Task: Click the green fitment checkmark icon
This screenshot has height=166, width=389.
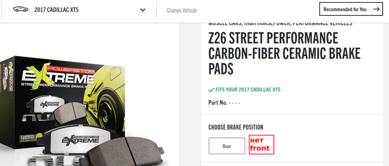Action: 211,90
